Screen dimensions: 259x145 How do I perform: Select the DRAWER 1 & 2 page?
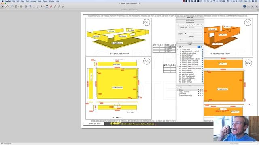(190, 66)
